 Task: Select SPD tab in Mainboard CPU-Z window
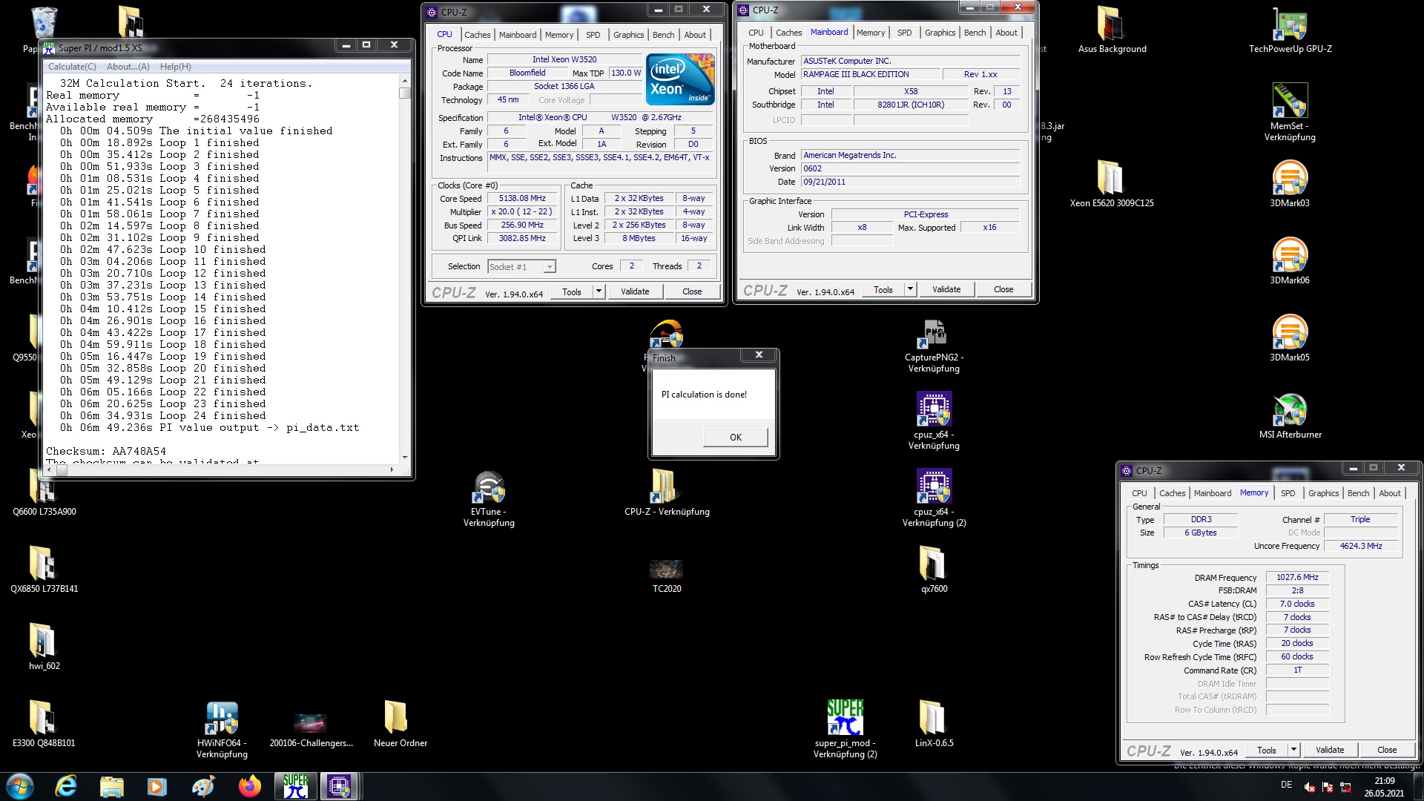904,33
